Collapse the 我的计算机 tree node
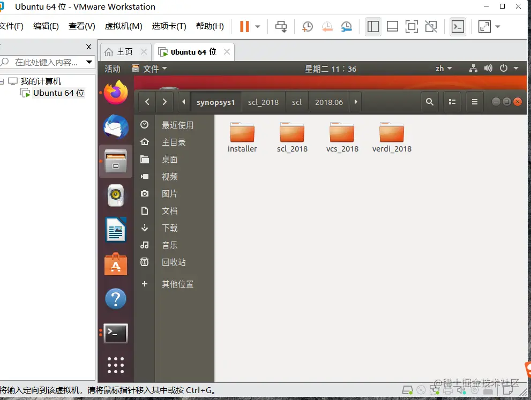The width and height of the screenshot is (531, 400). tap(2, 81)
